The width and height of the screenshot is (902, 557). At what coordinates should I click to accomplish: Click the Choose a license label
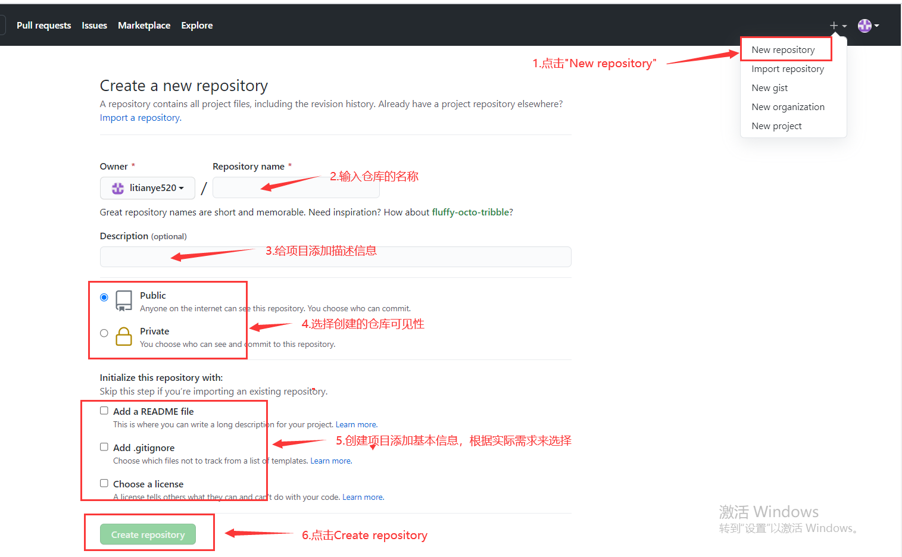(x=148, y=484)
